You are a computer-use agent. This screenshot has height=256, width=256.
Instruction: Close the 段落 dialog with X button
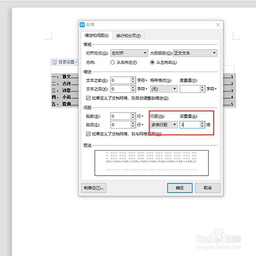click(218, 25)
